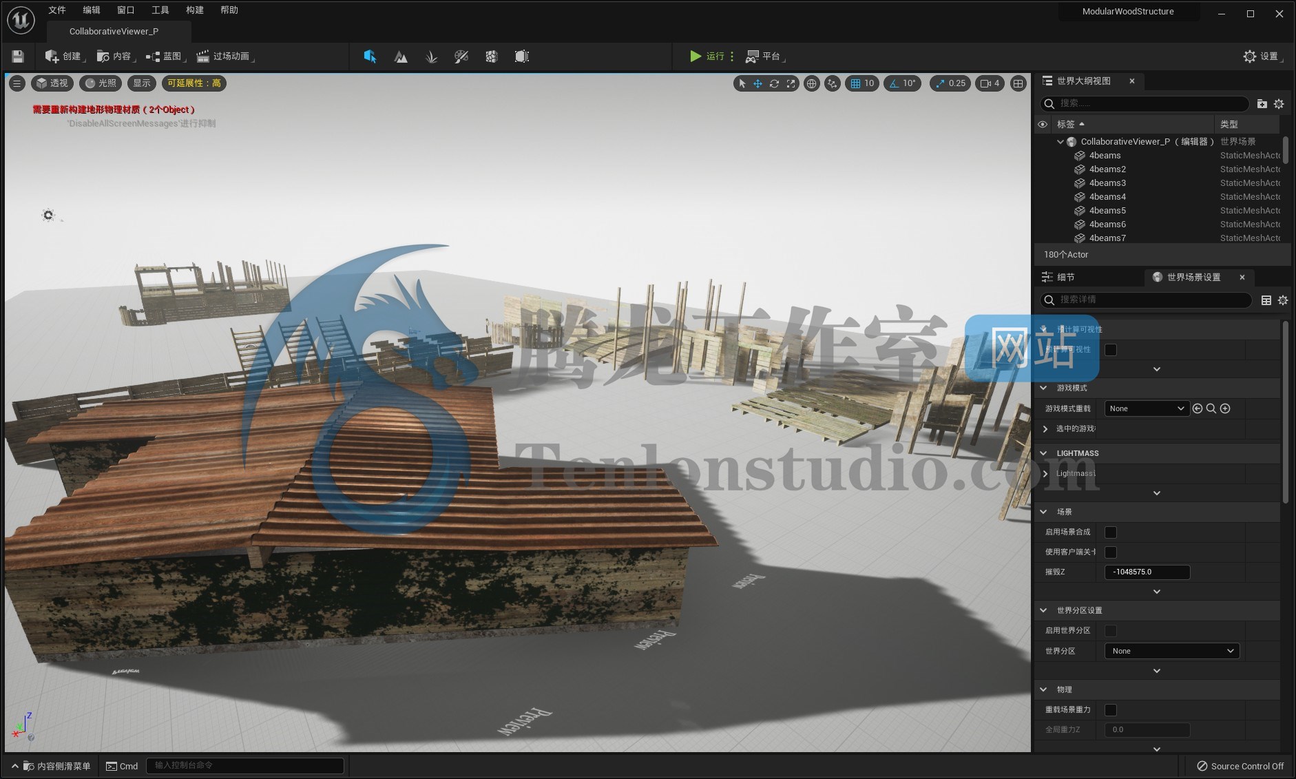
Task: Expand the 选中的游戏模式 row
Action: [1045, 428]
